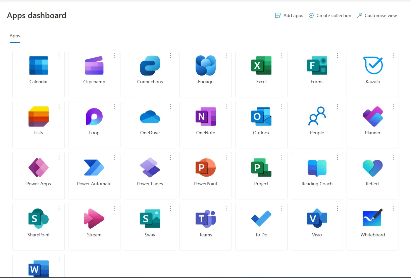
Task: Open the Loop app icon
Action: pyautogui.click(x=94, y=117)
